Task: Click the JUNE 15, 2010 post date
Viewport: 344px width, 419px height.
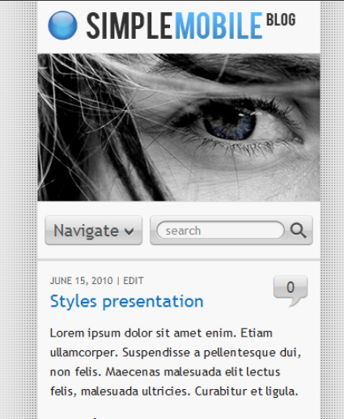Action: (x=81, y=281)
